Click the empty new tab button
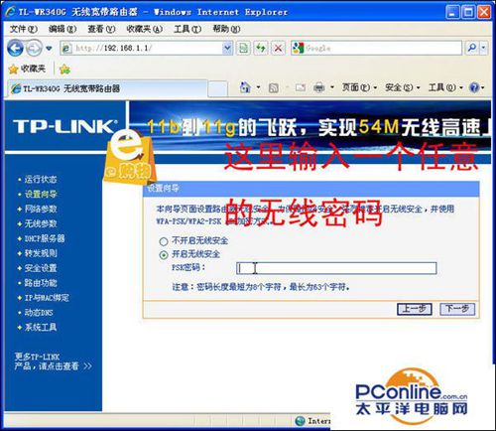496x431 pixels. point(218,89)
